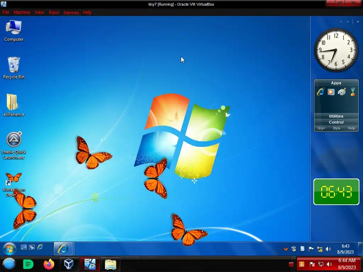The width and height of the screenshot is (363, 272).
Task: Launch the trophy games icon in Apps gadget
Action: 353,92
